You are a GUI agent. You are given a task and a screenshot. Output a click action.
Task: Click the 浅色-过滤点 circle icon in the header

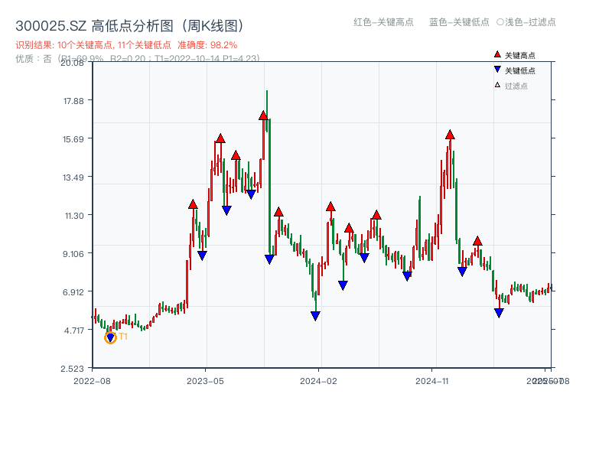[x=502, y=23]
